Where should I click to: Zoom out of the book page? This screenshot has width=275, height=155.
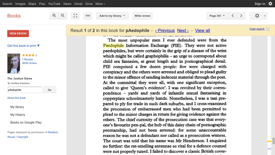click(x=63, y=16)
